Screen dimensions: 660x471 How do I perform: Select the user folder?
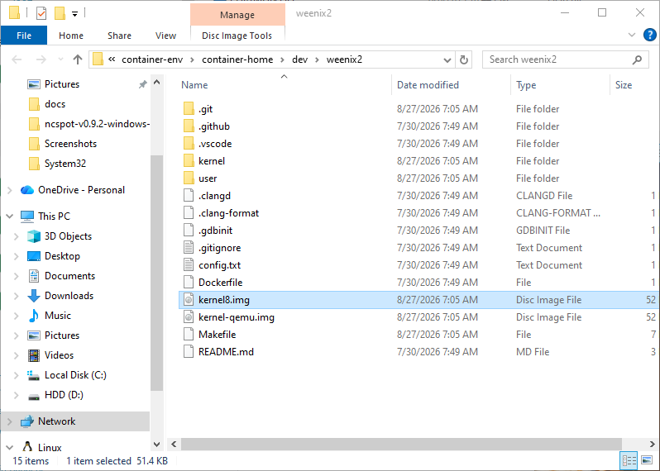click(x=208, y=178)
